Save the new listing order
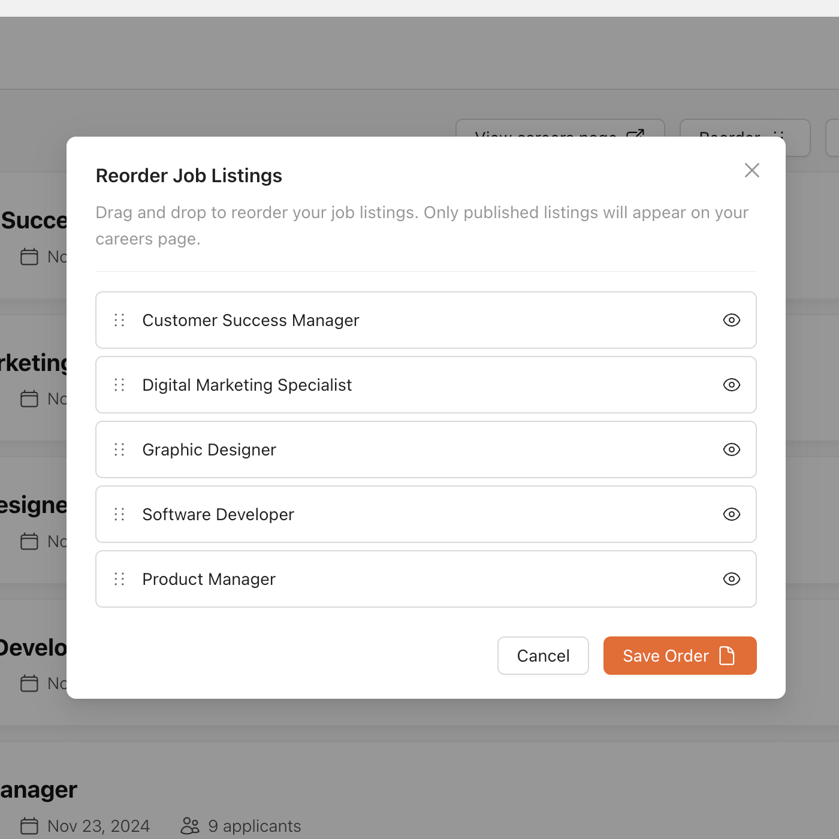 coord(680,656)
